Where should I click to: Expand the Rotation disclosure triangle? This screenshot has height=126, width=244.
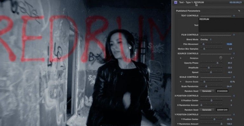tap(181, 58)
